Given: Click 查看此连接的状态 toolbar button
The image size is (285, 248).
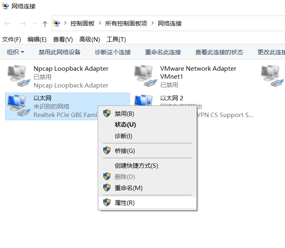Looking at the screenshot, I should click(x=219, y=52).
